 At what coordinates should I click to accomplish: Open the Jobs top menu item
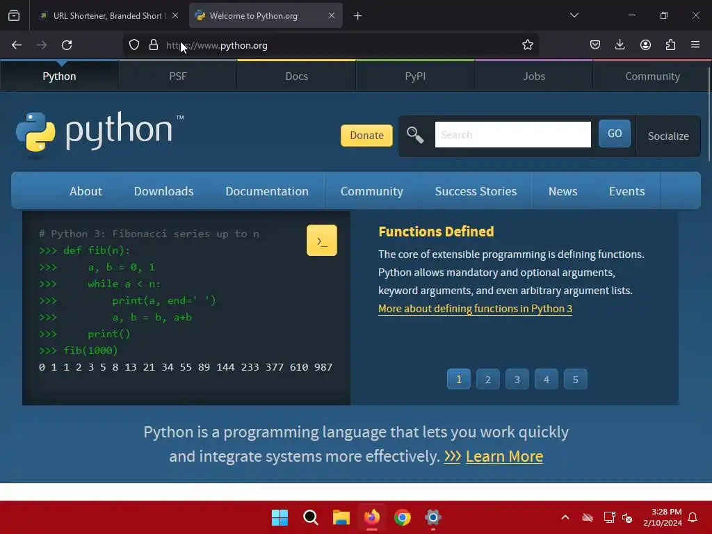click(x=534, y=76)
